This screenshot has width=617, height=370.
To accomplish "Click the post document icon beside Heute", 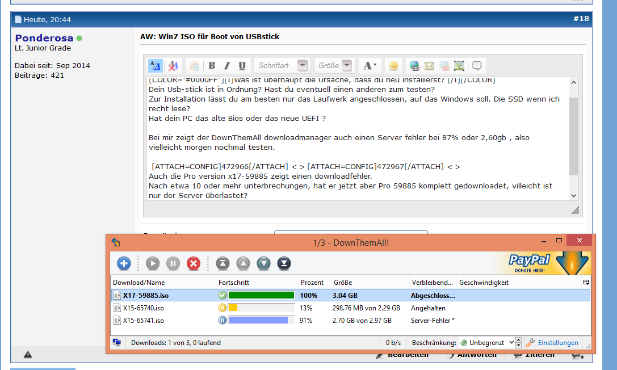I will point(18,19).
